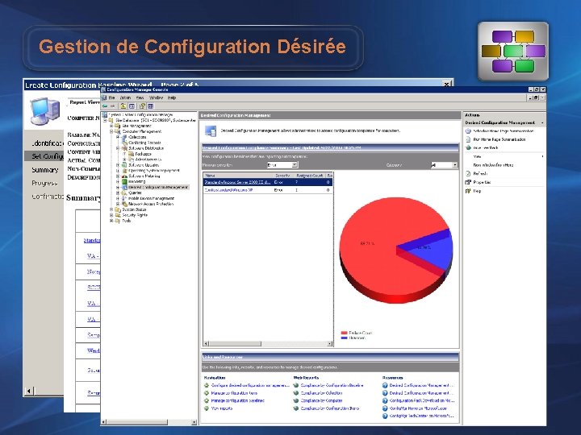Expand the Site Management tree node

click(111, 126)
